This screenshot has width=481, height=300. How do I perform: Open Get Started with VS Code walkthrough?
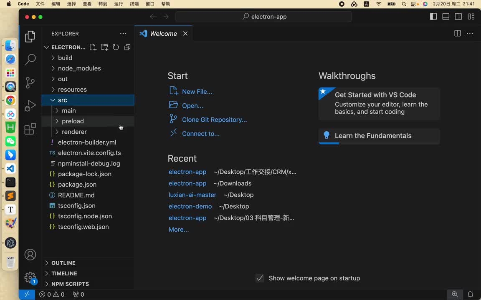click(379, 103)
